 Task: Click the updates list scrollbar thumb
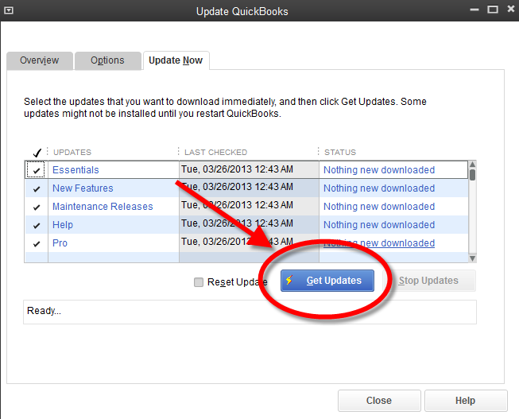(x=472, y=175)
